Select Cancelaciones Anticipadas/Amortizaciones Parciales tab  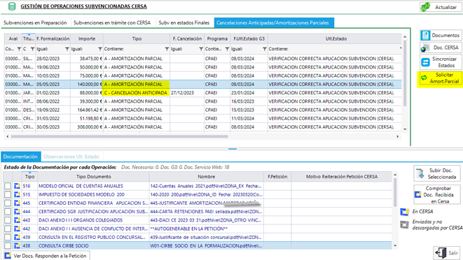click(x=274, y=22)
